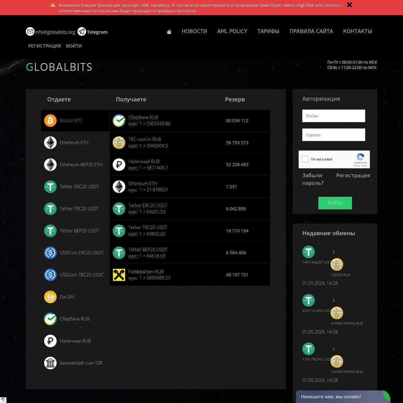Image resolution: width=403 pixels, height=403 pixels.
Task: Choose the Ethereum BEP20 ETH icon
Action: tap(50, 165)
